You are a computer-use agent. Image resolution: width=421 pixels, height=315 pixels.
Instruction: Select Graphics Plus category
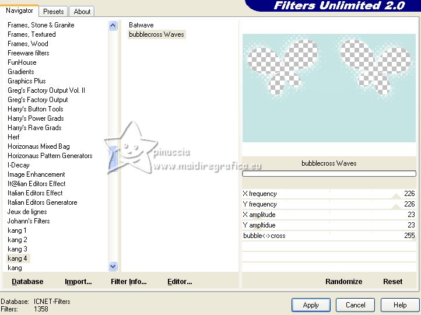(27, 81)
